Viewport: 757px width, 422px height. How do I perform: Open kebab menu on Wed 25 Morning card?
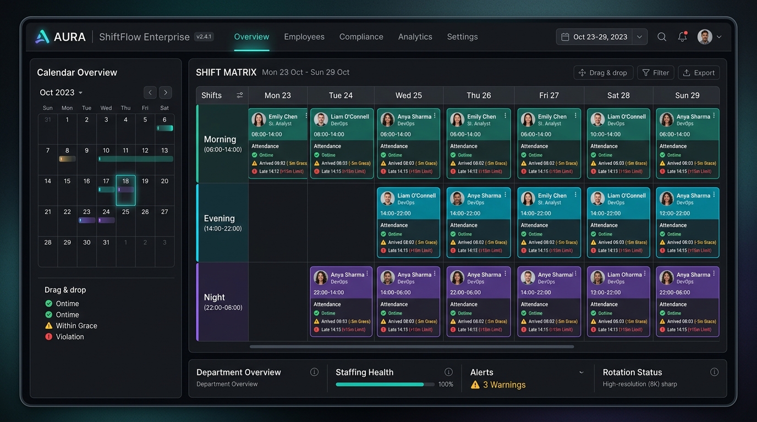tap(435, 116)
